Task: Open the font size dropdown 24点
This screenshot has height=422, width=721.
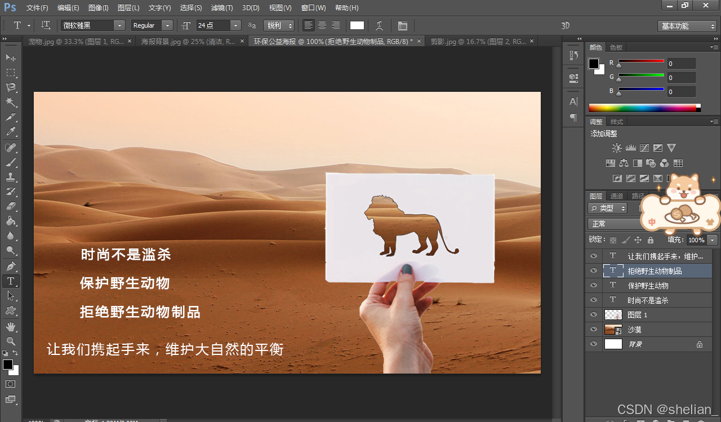Action: tap(219, 25)
